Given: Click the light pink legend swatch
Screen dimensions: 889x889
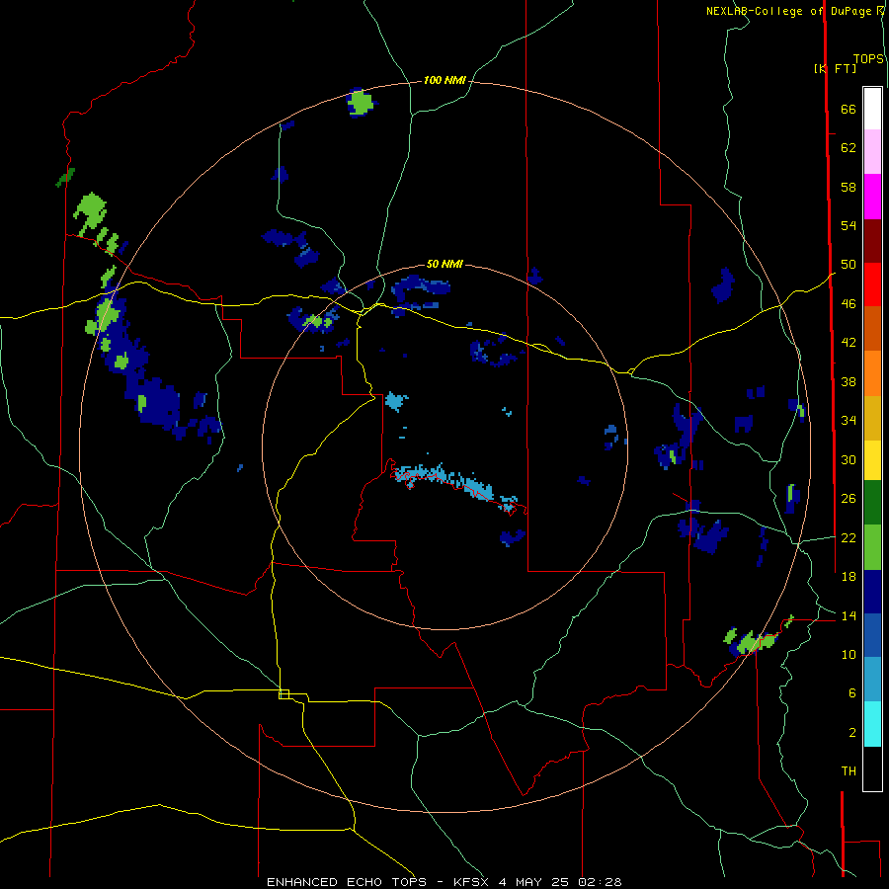Looking at the screenshot, I should pos(872,152).
